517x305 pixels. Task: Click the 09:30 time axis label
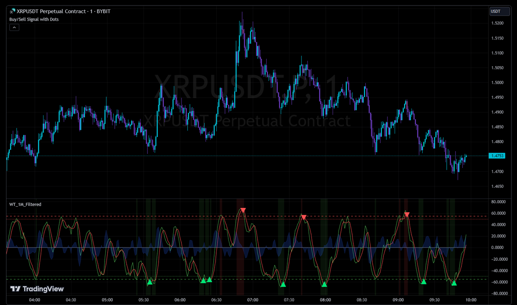(x=434, y=300)
